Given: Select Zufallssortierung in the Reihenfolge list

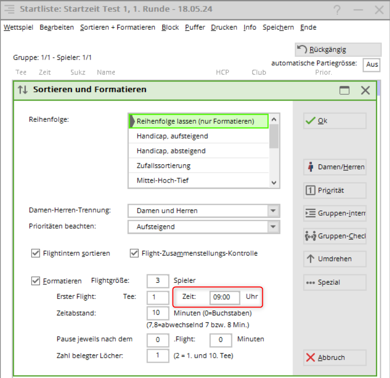Looking at the screenshot, I should click(163, 166).
